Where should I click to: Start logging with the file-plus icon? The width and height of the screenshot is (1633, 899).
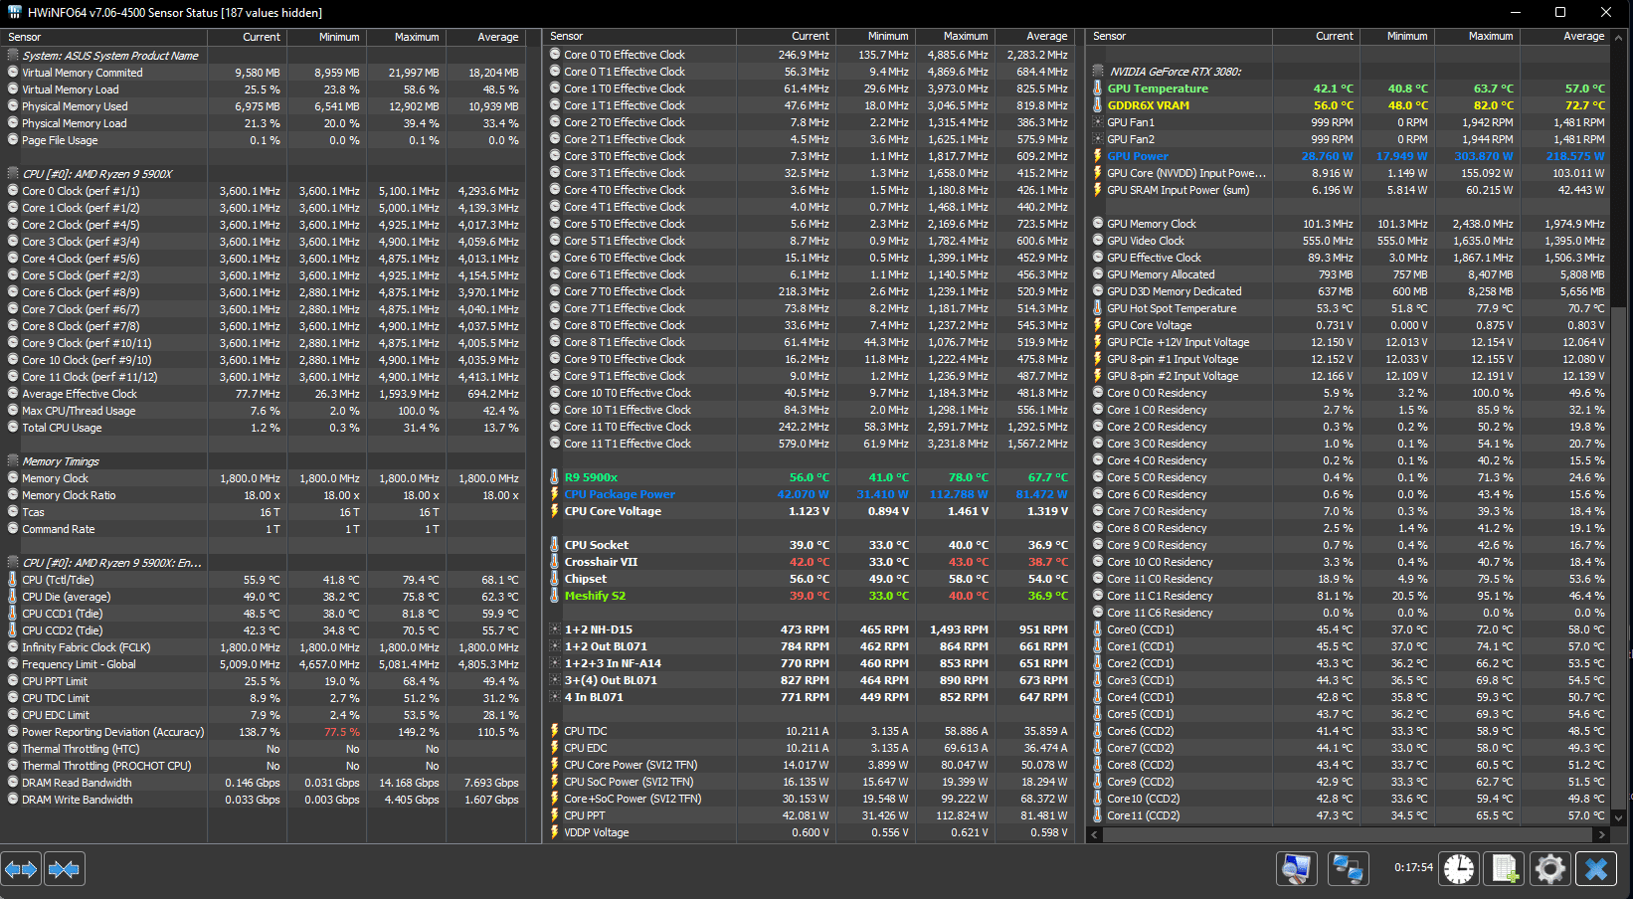point(1504,869)
